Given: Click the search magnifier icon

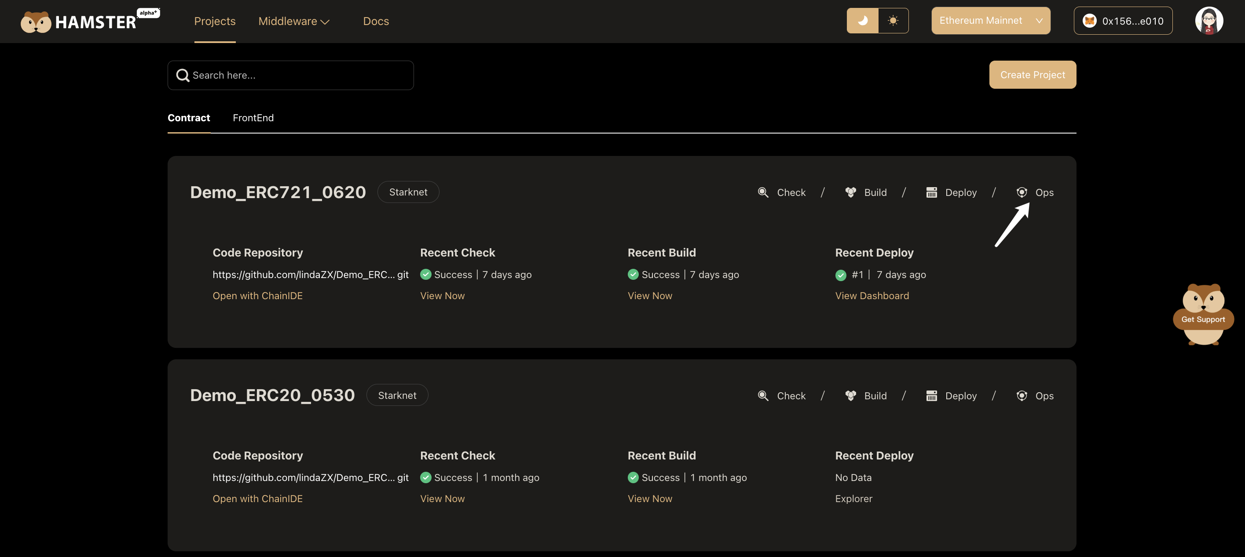Looking at the screenshot, I should point(183,75).
